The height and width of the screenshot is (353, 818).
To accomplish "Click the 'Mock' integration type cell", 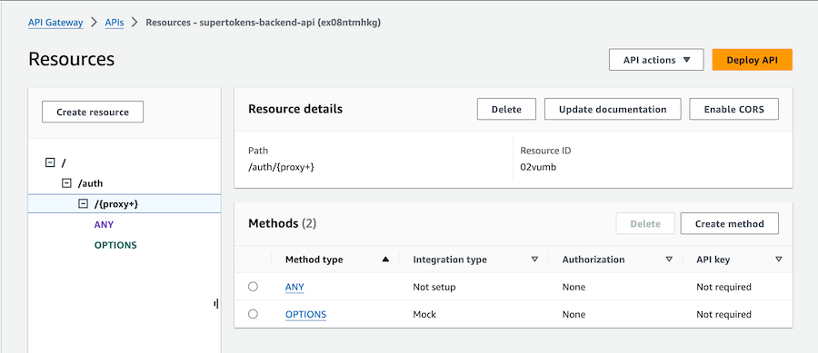I will tap(424, 315).
